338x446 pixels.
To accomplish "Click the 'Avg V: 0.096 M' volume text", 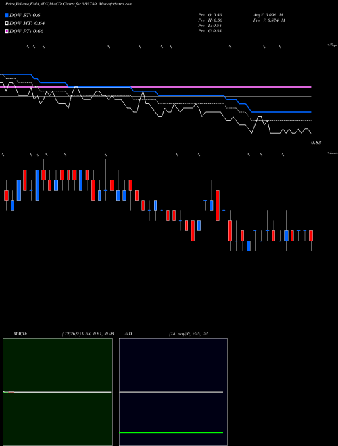I will pyautogui.click(x=268, y=15).
